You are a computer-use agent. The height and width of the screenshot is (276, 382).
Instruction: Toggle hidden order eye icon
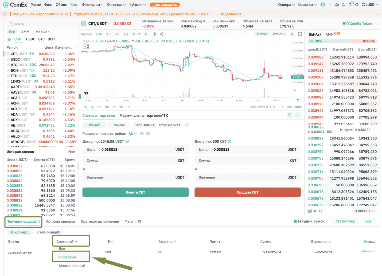click(x=148, y=134)
